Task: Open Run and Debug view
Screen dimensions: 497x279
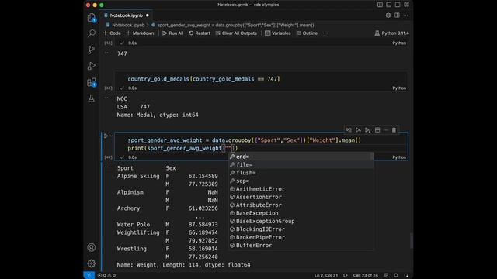Action: click(x=92, y=66)
